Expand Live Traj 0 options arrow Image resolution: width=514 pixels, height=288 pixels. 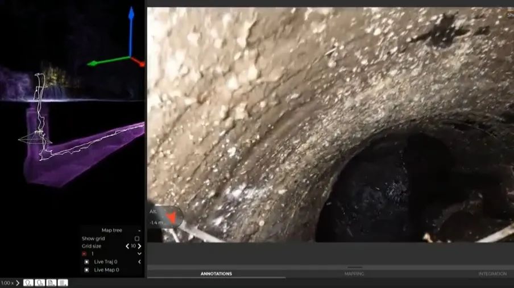pyautogui.click(x=139, y=262)
